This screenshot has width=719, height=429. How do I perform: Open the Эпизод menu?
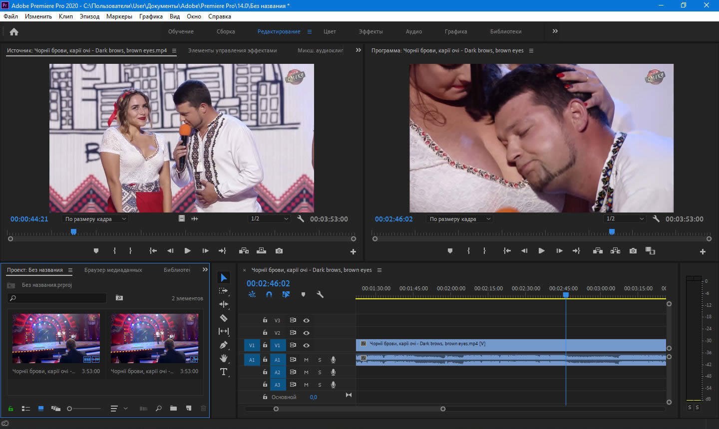pos(89,16)
